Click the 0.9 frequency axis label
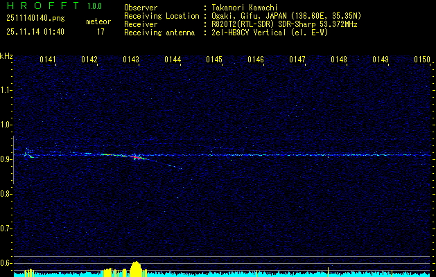The width and height of the screenshot is (436, 277). click(x=6, y=159)
